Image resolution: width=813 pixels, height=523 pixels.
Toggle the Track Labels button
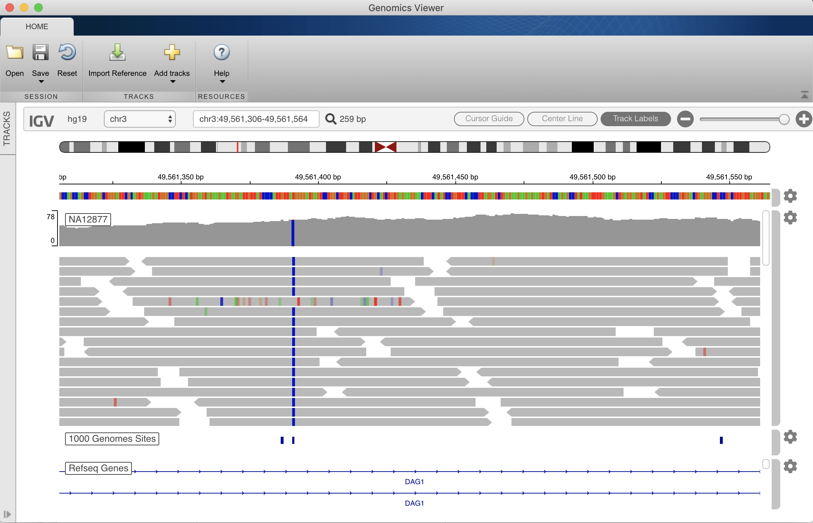(x=635, y=119)
